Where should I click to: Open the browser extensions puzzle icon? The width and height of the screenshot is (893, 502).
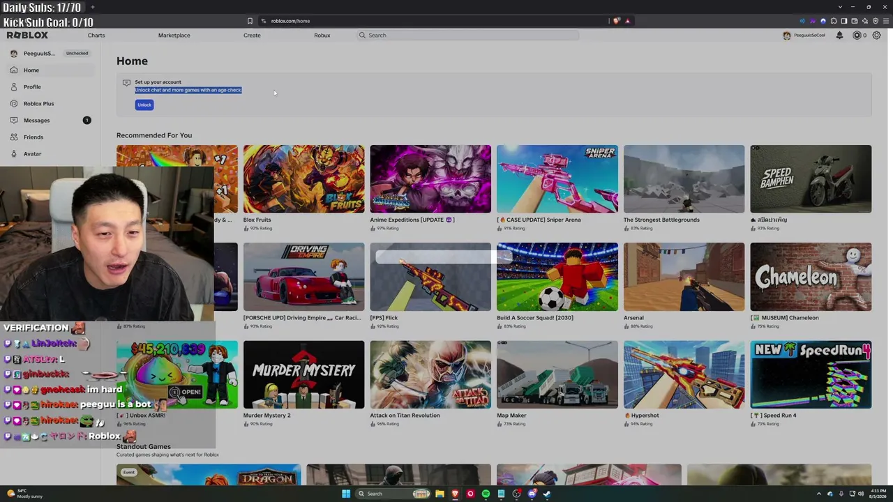click(x=834, y=21)
